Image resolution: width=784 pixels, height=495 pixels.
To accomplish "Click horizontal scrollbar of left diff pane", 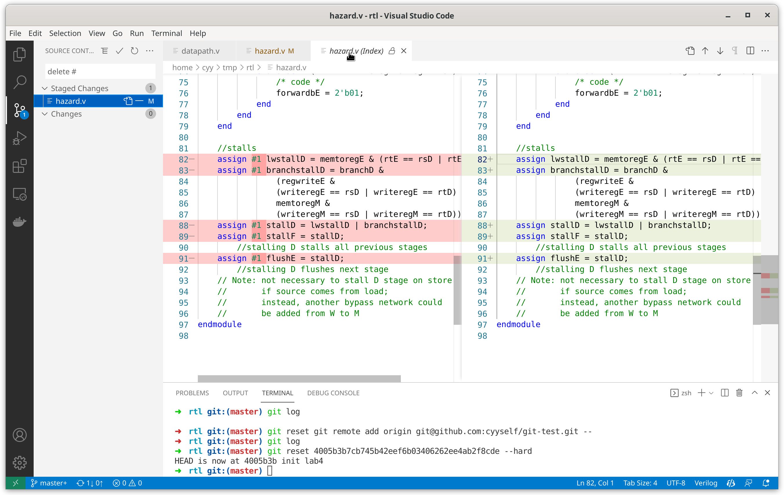I will [299, 378].
